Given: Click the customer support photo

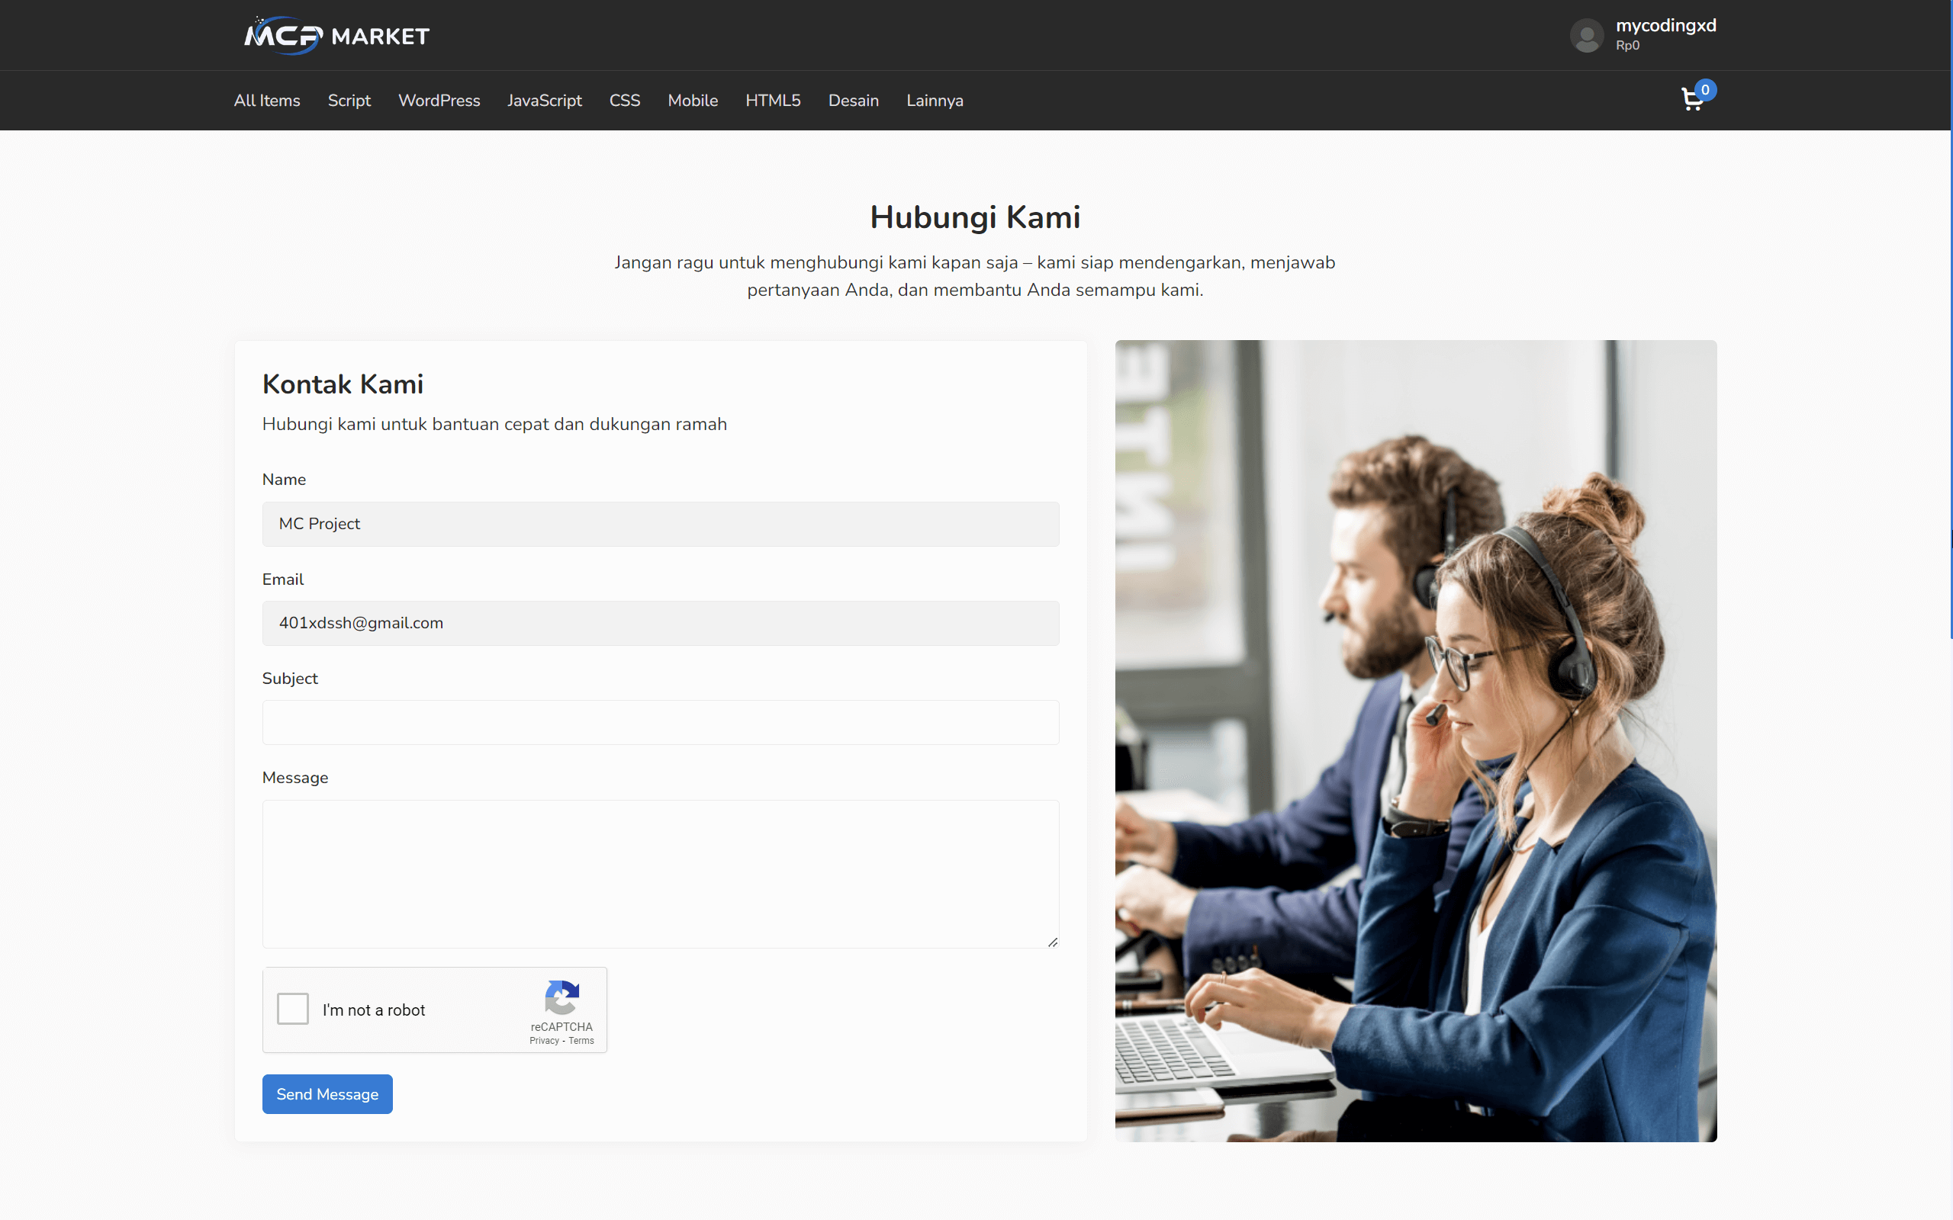Looking at the screenshot, I should point(1417,740).
